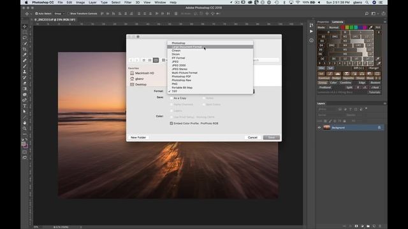Image resolution: width=408 pixels, height=229 pixels.
Task: Select the Clone Stamp tool
Action: (x=25, y=72)
